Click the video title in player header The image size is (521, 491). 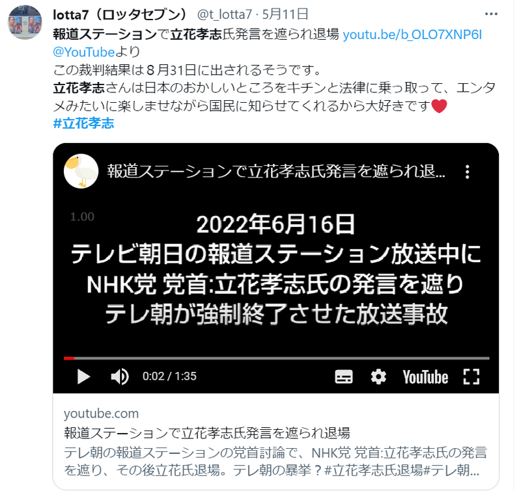pyautogui.click(x=275, y=172)
